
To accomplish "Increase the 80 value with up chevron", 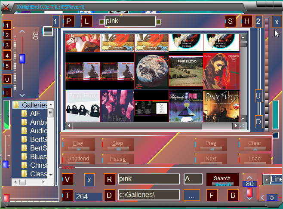I will (249, 177).
